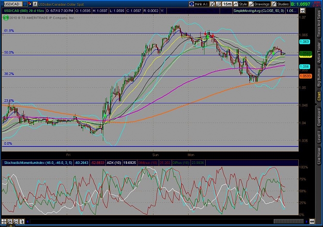Viewport: 323px width, 227px height.
Task: Click the horizontal scrollbar thumb
Action: click(x=288, y=221)
